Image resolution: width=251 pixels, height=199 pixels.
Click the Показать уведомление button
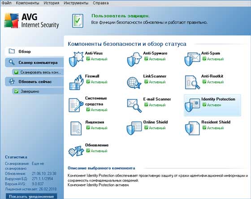pyautogui.click(x=31, y=196)
